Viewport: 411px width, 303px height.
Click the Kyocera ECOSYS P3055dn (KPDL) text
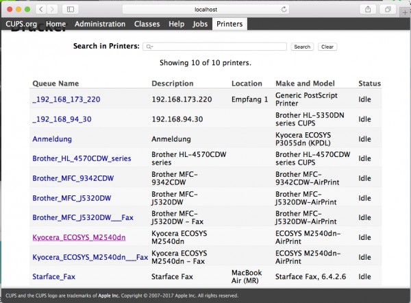(x=303, y=139)
